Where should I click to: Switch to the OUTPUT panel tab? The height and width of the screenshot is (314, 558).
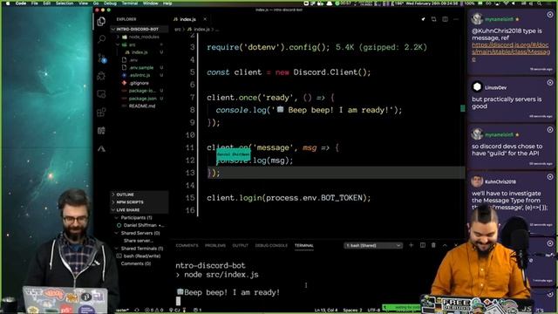[241, 246]
